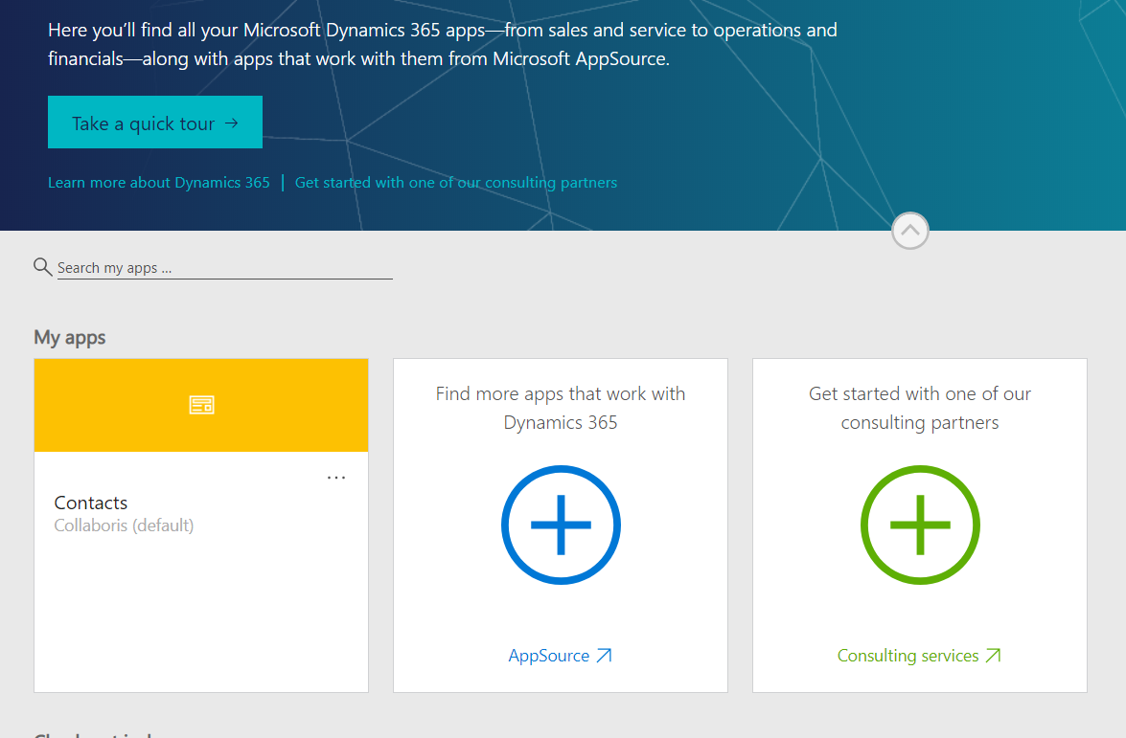Click the blue plus circle for AppSource
Screen dimensions: 1126x738
(x=561, y=525)
